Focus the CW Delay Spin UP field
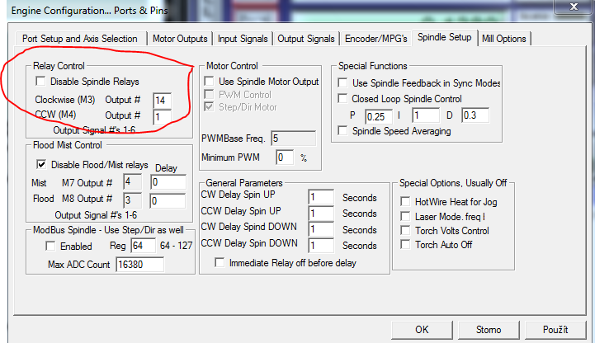 coord(320,198)
